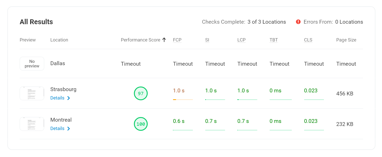Viewport: 382px width, 157px height.
Task: Click Strasbourg's SI progress bar
Action: coord(215,100)
